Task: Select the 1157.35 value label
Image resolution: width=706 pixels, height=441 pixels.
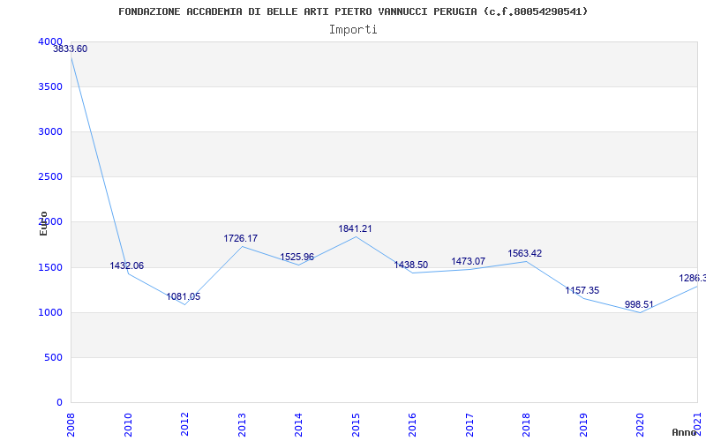Action: 582,291
